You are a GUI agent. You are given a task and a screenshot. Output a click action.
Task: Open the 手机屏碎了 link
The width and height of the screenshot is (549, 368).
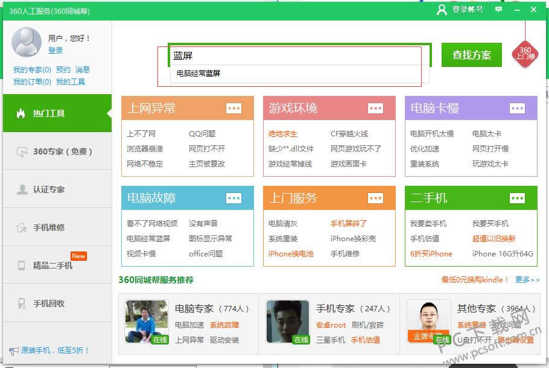(348, 223)
